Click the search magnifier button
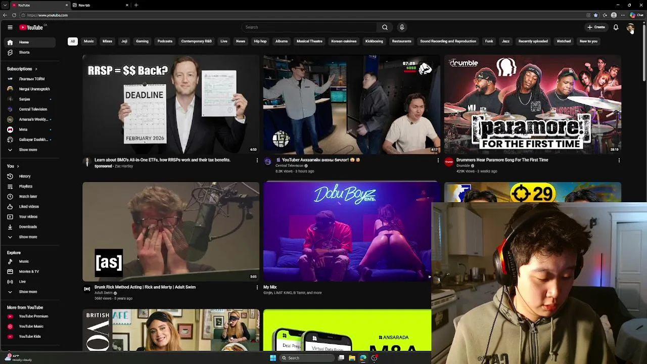 [385, 27]
